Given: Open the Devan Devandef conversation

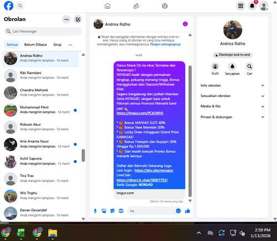Looking at the screenshot, I should coord(40,213).
